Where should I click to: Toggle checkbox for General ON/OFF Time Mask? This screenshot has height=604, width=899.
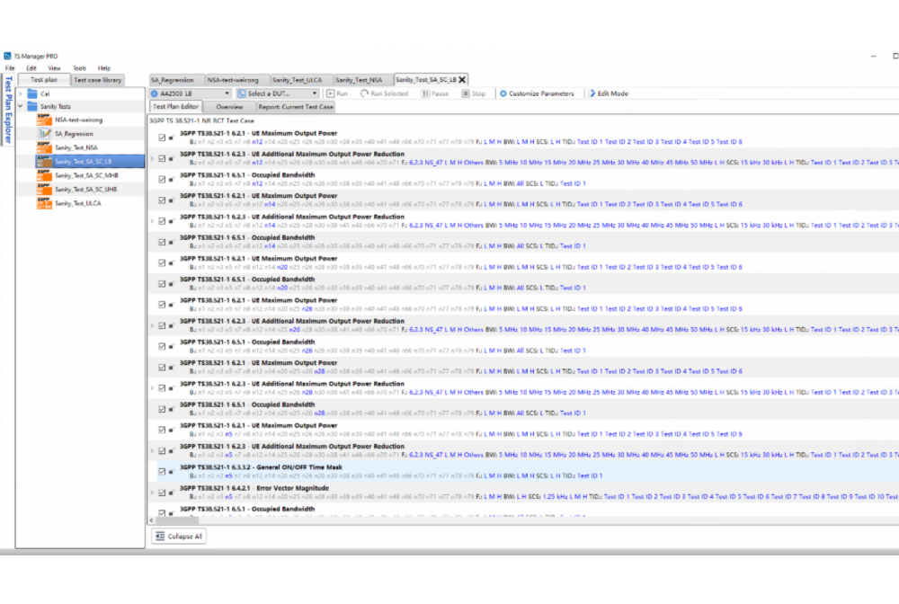[x=162, y=472]
